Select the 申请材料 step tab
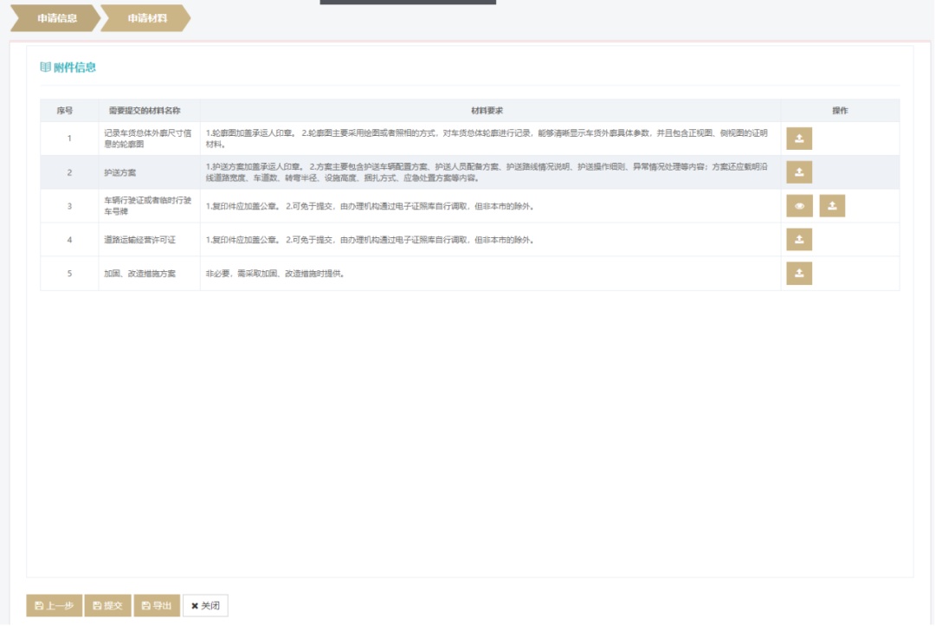The image size is (935, 626). coord(146,18)
